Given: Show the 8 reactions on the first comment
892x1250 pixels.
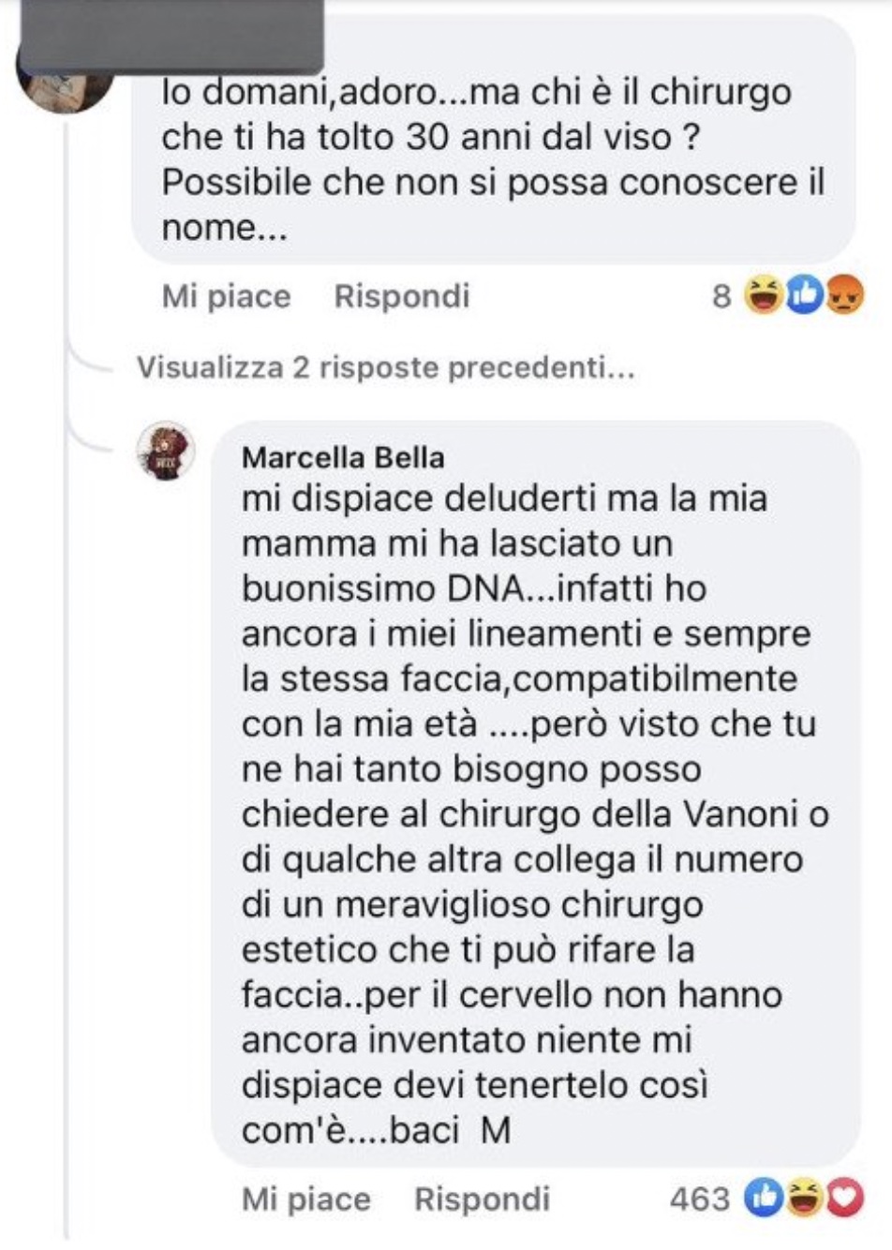Looking at the screenshot, I should [x=721, y=296].
